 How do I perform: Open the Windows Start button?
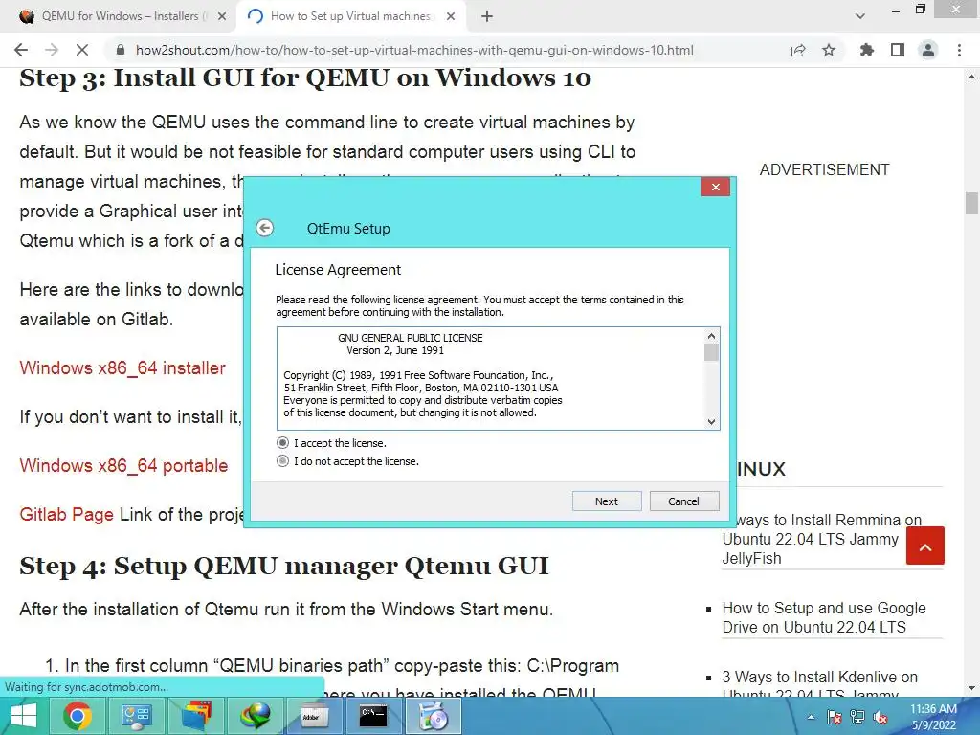[24, 716]
